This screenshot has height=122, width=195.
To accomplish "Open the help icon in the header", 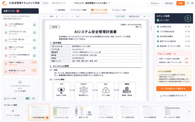I will pos(188,3).
